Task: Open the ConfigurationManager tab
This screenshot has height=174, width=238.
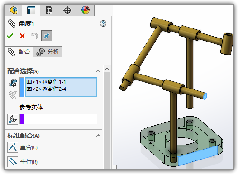Action: 49,10
